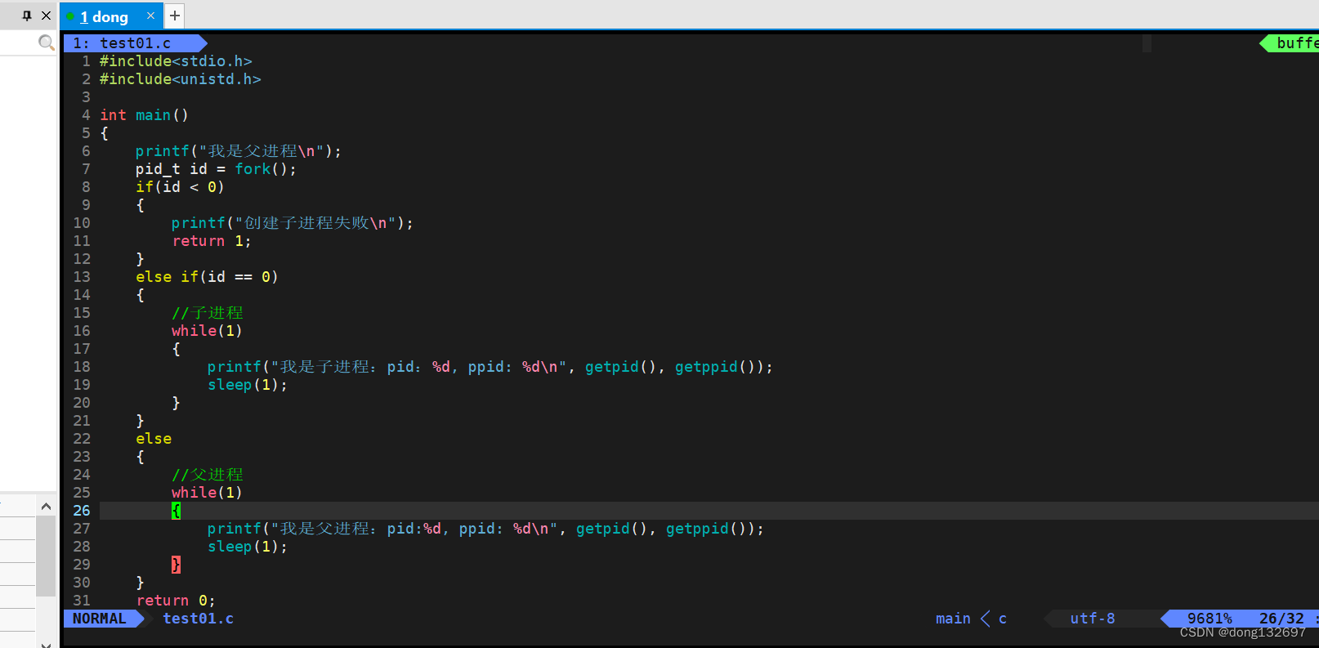Click the pin icon on the side panel
The height and width of the screenshot is (648, 1319).
click(27, 16)
